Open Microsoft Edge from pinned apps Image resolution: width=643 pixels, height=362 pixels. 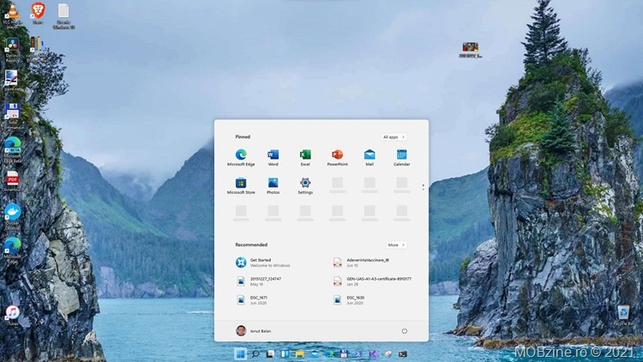tap(241, 155)
